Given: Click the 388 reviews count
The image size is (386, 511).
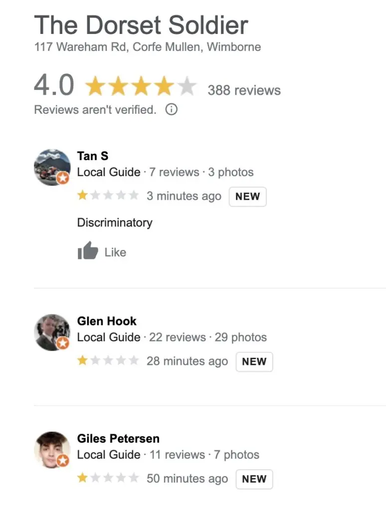Looking at the screenshot, I should click(244, 90).
